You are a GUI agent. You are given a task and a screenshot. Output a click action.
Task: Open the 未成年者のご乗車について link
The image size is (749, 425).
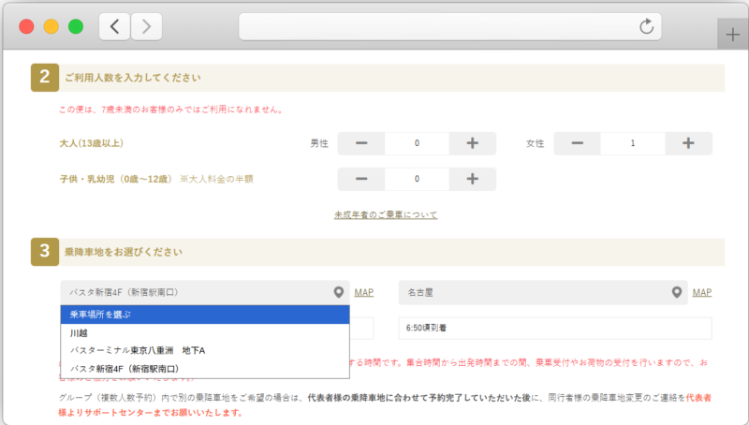pos(386,215)
